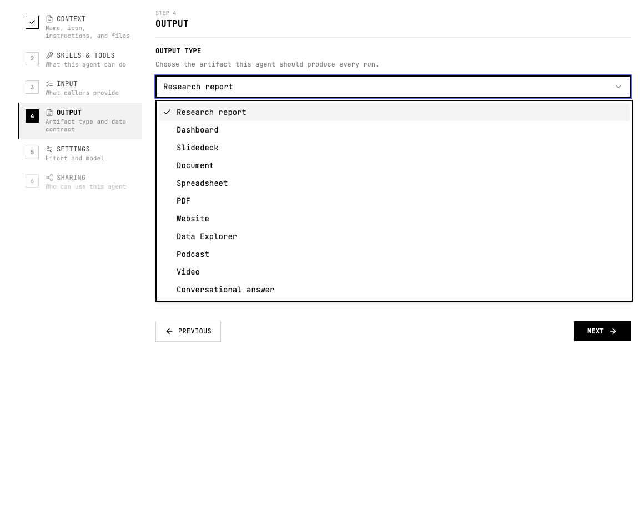Pick Spreadsheet output type
The width and height of the screenshot is (644, 527).
(394, 183)
